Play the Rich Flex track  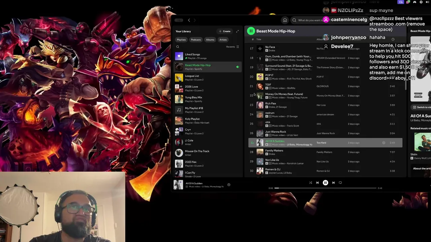pos(325,105)
